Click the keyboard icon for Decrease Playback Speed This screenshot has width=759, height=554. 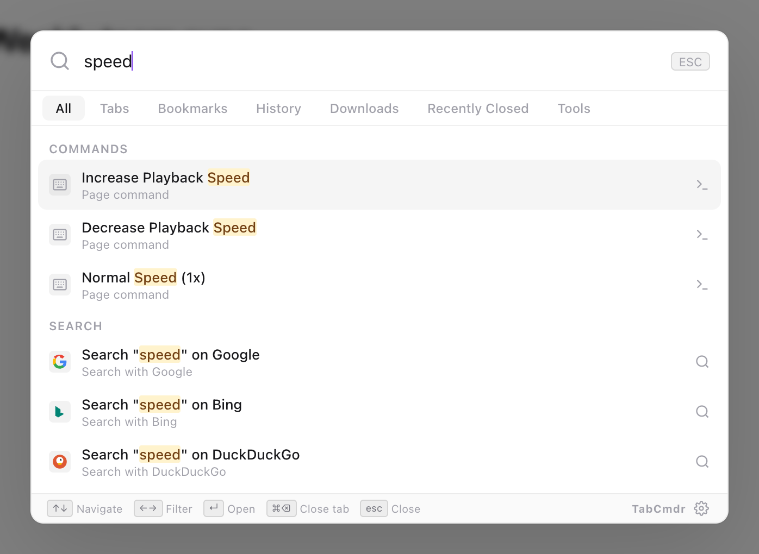pyautogui.click(x=60, y=235)
